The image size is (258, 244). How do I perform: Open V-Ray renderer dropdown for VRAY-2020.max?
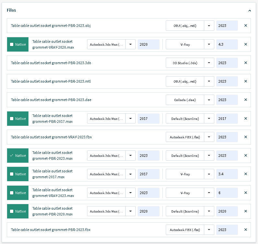click(x=209, y=44)
